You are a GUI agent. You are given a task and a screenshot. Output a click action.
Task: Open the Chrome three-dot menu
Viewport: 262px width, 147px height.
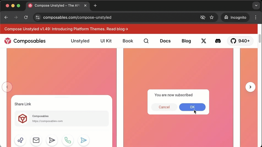click(x=256, y=17)
